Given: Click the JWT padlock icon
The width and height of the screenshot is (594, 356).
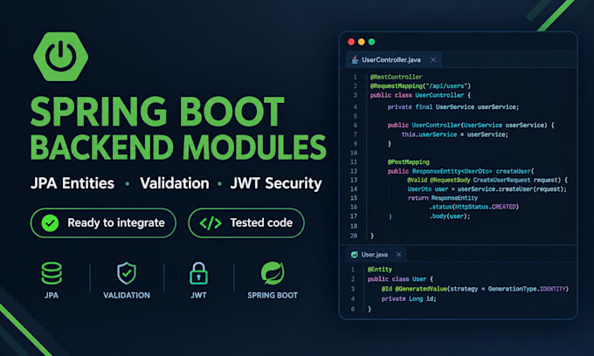Looking at the screenshot, I should click(x=198, y=273).
